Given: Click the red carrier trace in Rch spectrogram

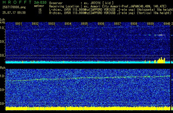Looking at the screenshot, I should (x=88, y=78).
